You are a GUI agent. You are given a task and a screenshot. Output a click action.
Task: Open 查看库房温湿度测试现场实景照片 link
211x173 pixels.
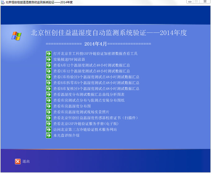tap(81, 112)
